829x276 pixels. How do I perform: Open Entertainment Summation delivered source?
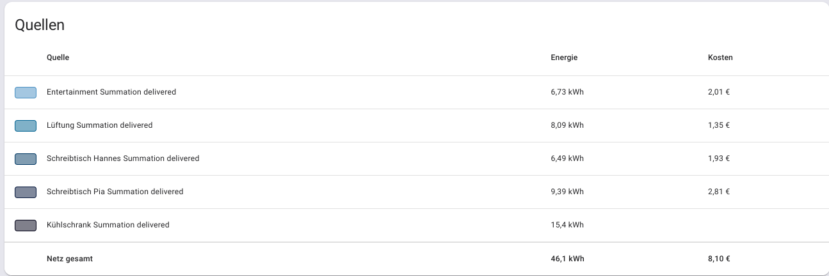(111, 92)
